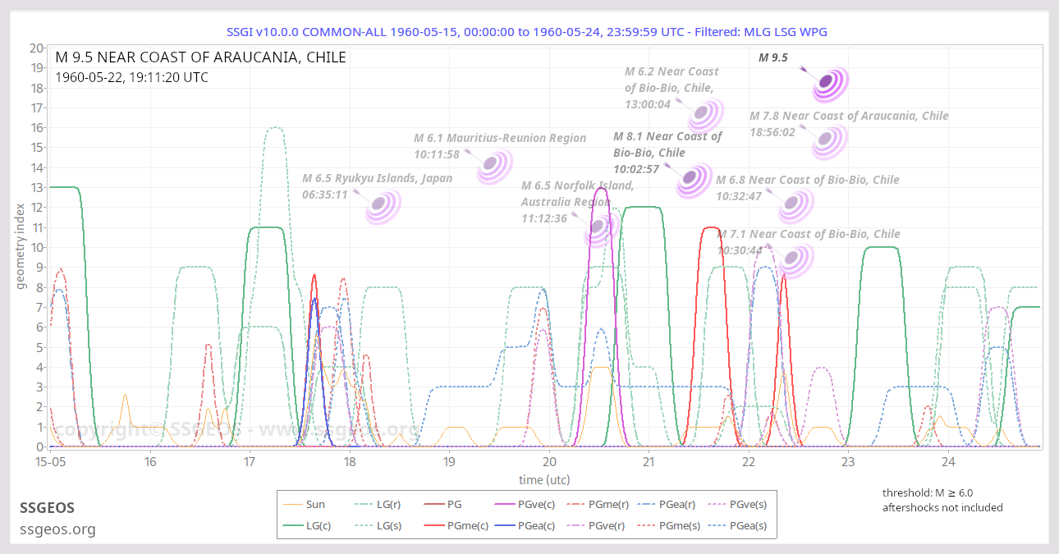1059x554 pixels.
Task: Click the M 8.1 Bio-Bio earthquake marker
Action: [x=694, y=179]
